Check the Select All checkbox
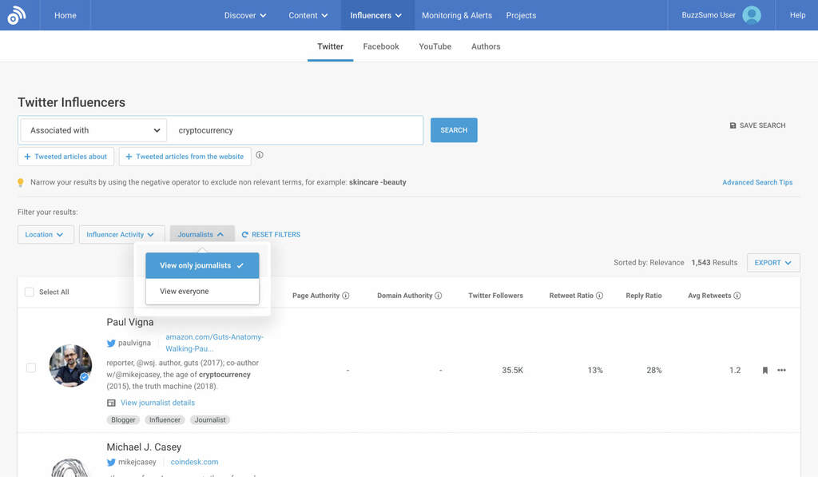The image size is (818, 477). (x=30, y=292)
